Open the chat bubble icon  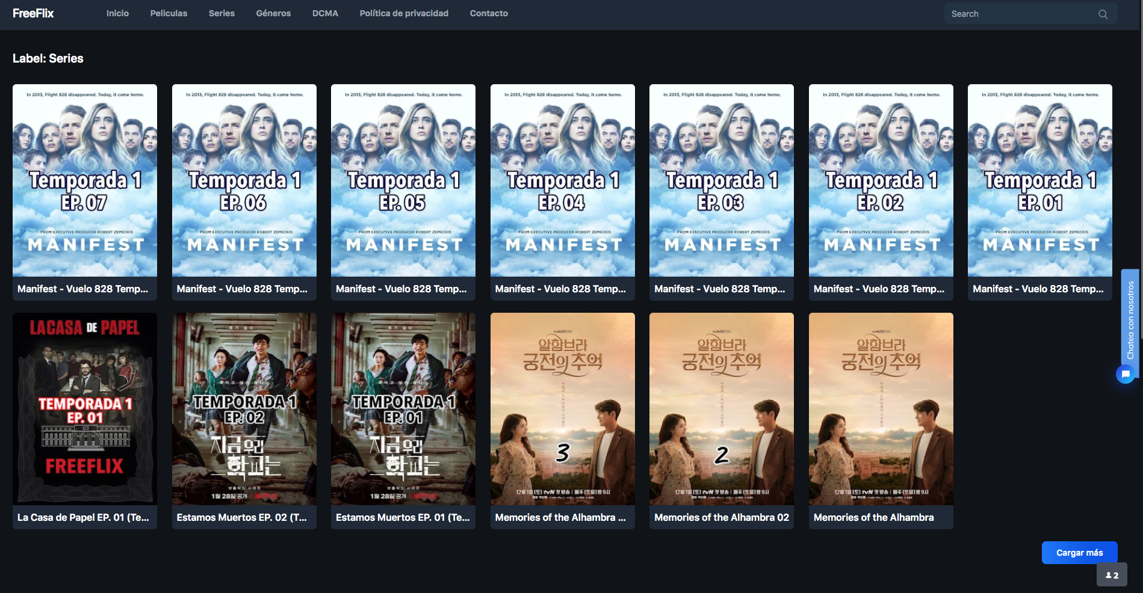point(1125,374)
